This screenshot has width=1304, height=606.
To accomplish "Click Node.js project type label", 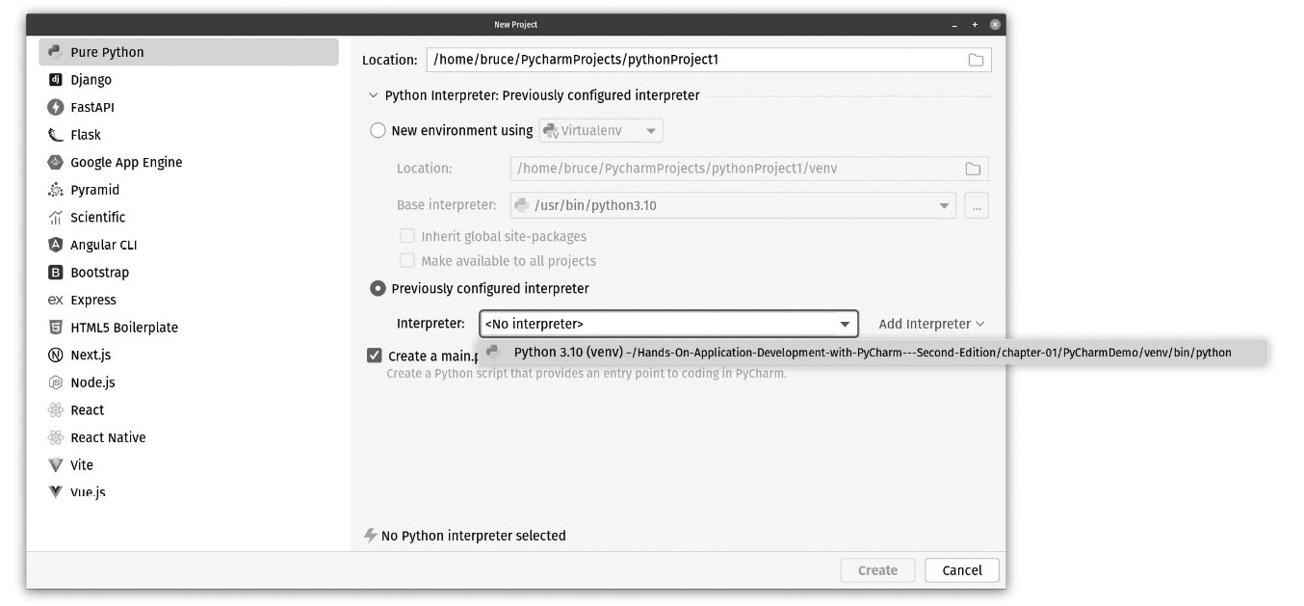I will click(92, 382).
